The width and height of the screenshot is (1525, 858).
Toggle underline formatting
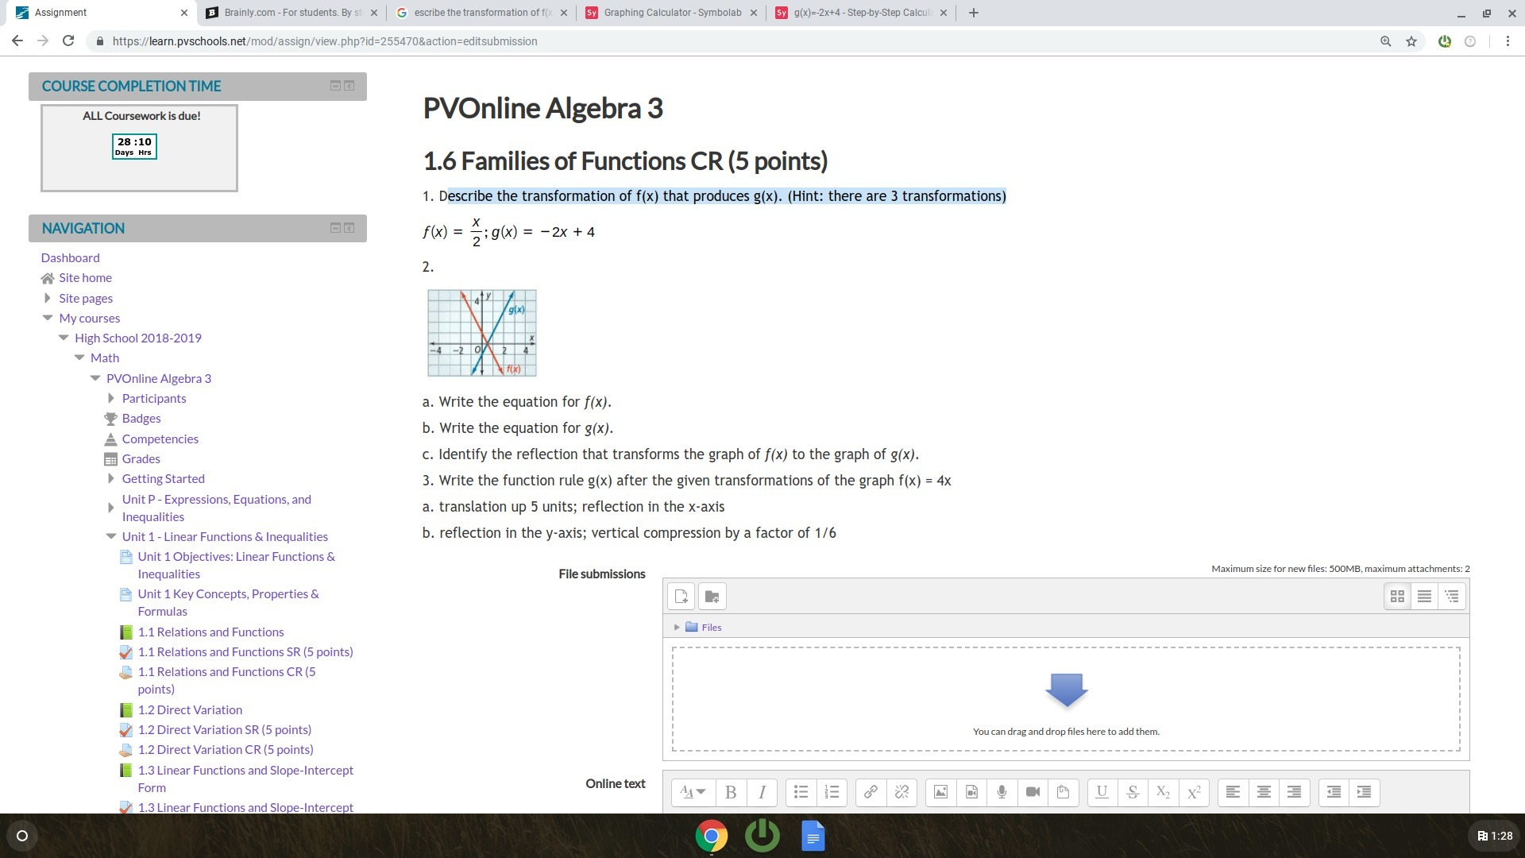1102,792
